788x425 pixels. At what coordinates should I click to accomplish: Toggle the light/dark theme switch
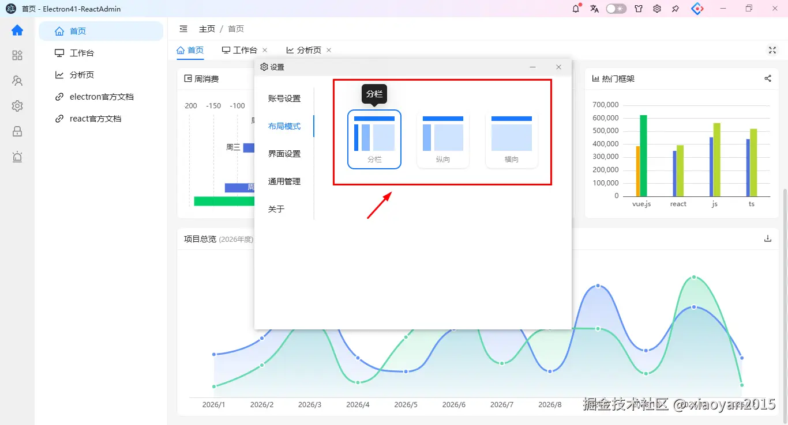pos(616,9)
